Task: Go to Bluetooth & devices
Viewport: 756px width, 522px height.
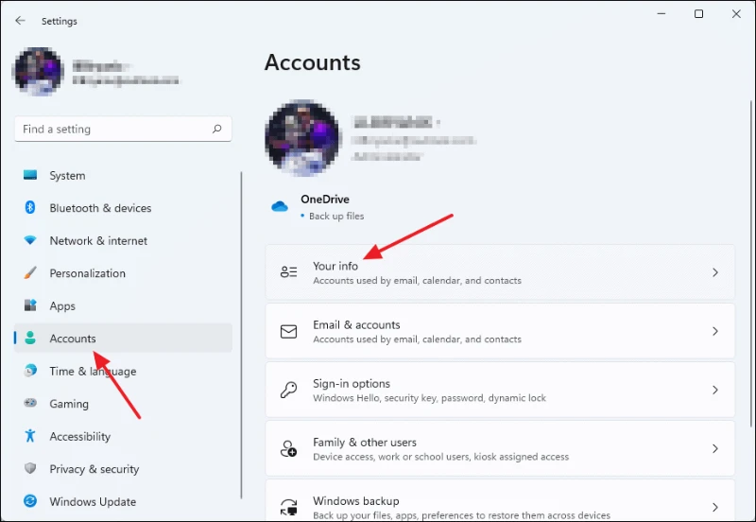Action: (123, 208)
